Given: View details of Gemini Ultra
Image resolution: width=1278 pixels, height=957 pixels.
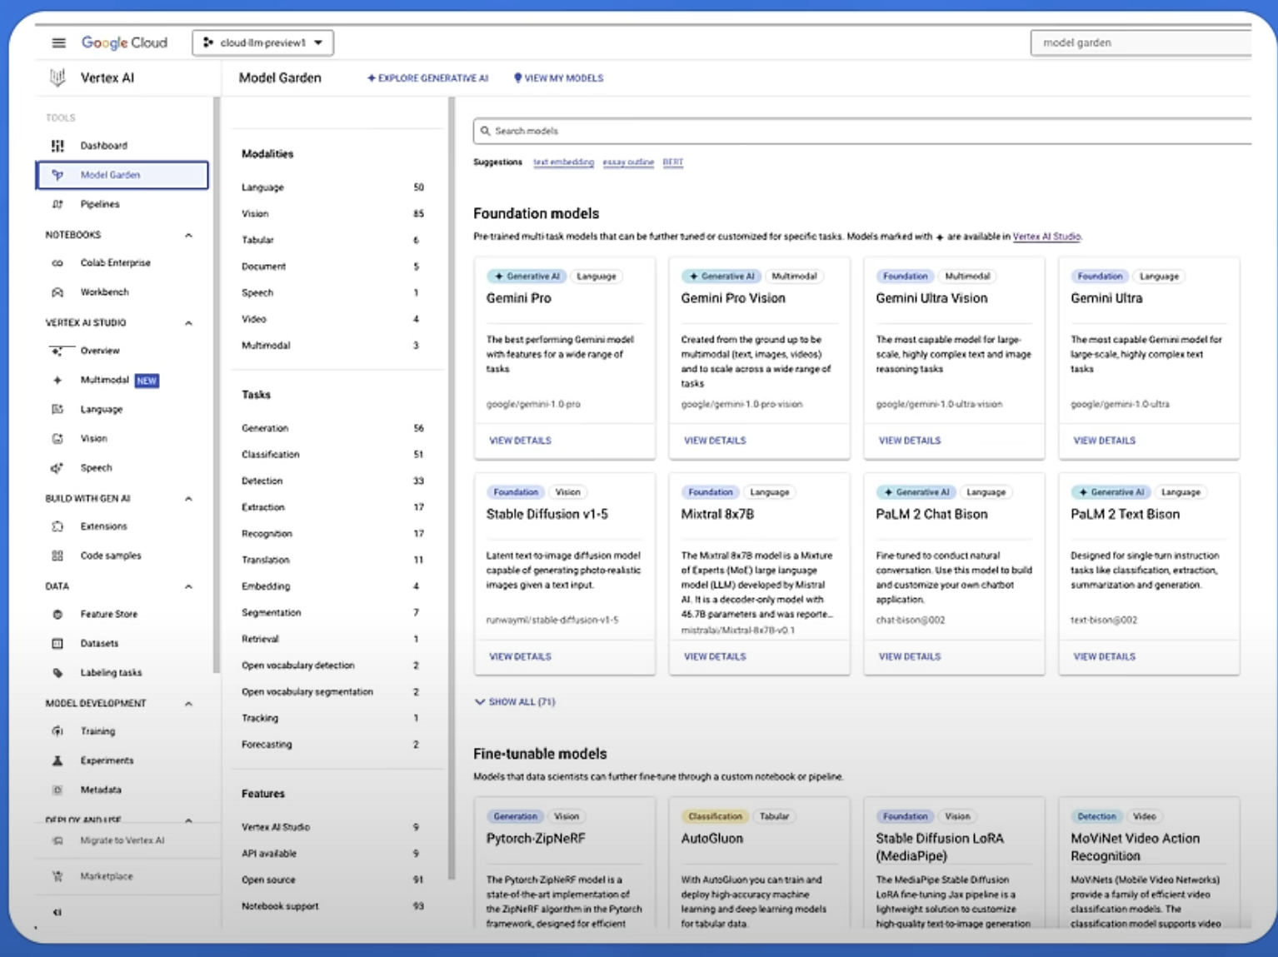Looking at the screenshot, I should [1105, 441].
